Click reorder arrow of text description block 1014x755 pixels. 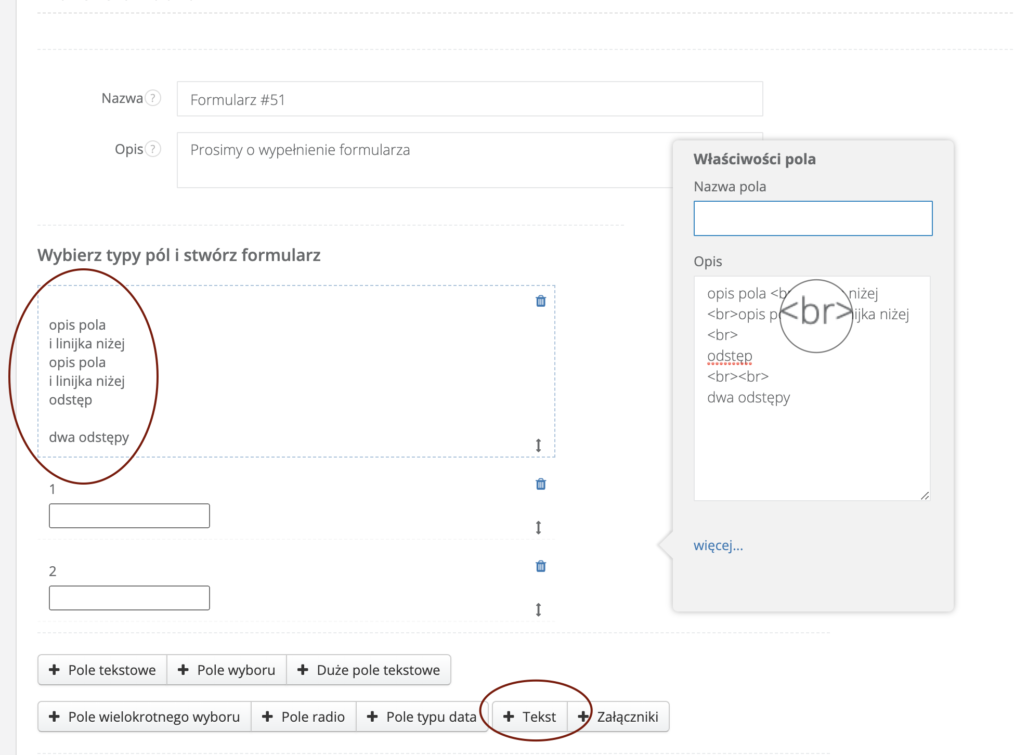539,445
